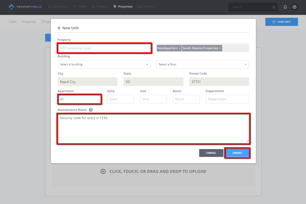Select the Units sub-tab
The width and height of the screenshot is (306, 204).
(12, 22)
